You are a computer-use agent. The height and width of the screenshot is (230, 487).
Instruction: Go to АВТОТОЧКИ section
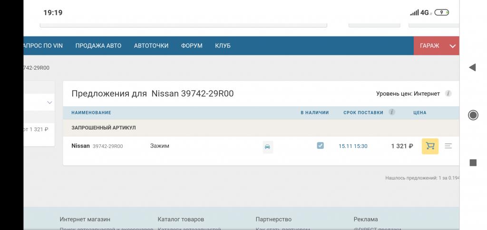(151, 46)
